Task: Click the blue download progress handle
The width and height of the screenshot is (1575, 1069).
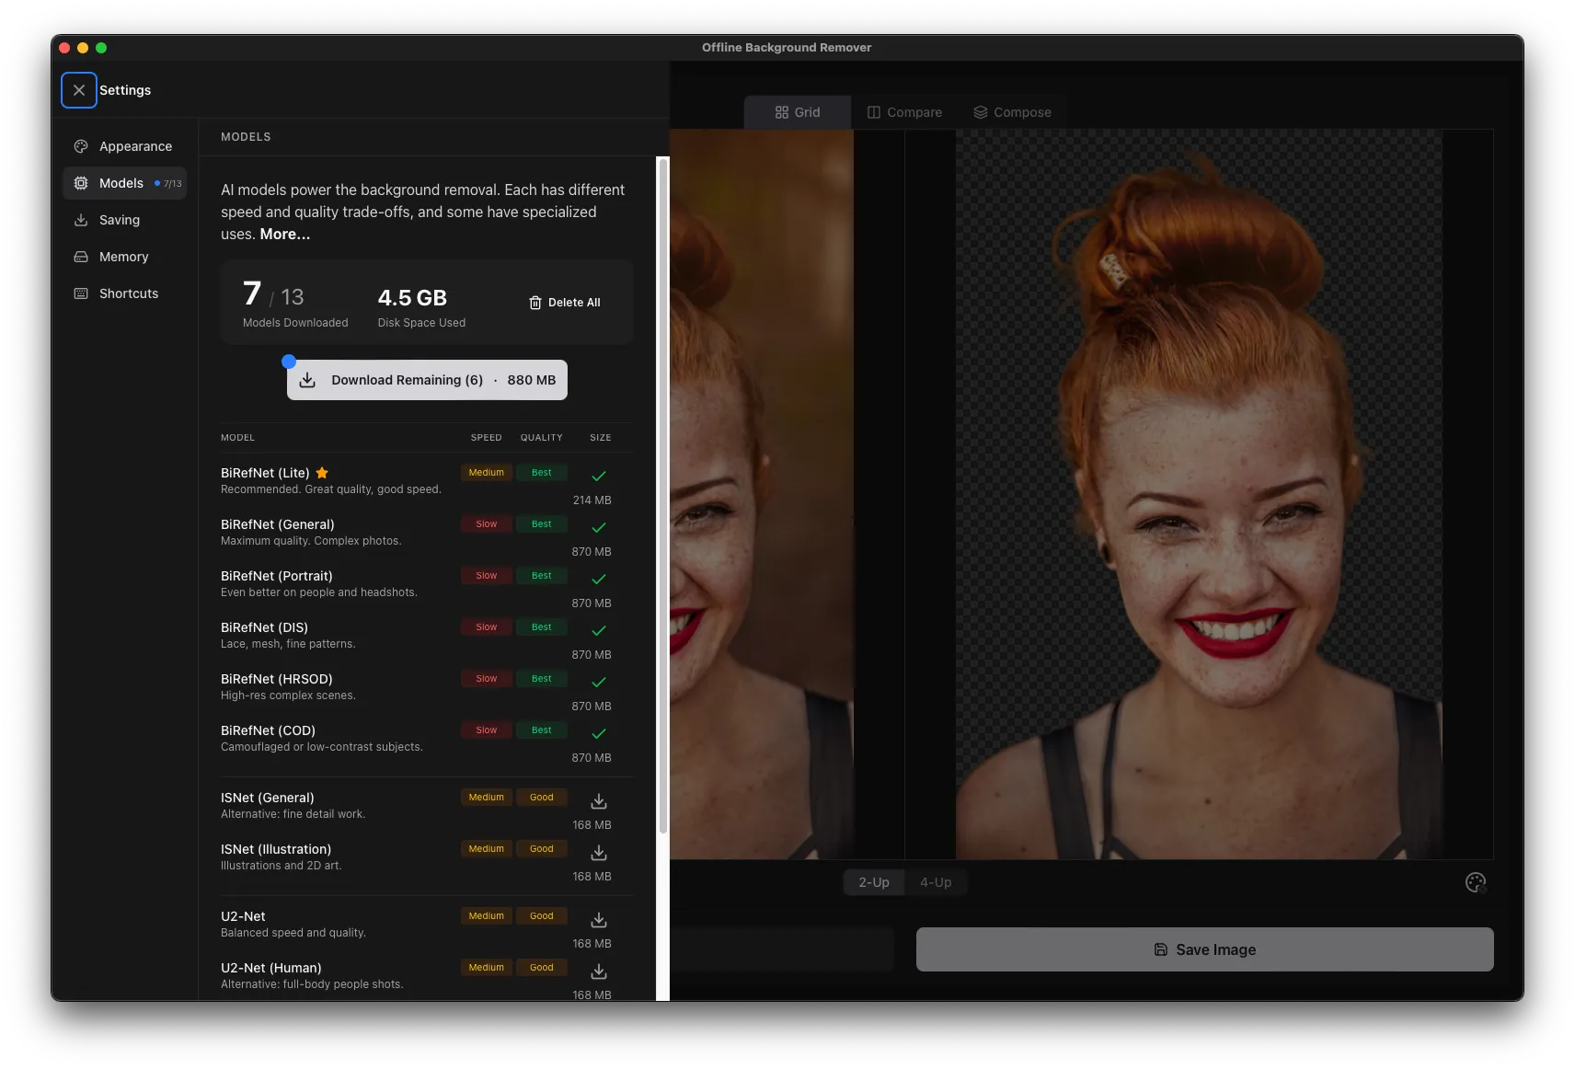Action: coord(289,361)
